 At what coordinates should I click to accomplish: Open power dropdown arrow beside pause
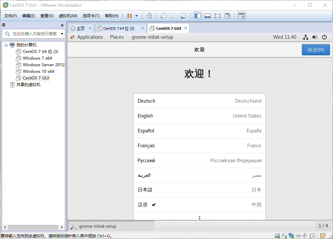pos(137,16)
